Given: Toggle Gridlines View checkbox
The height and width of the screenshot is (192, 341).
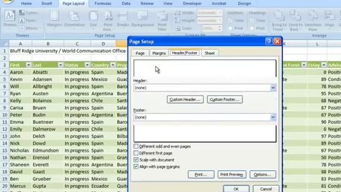Looking at the screenshot, I should pyautogui.click(x=230, y=20).
